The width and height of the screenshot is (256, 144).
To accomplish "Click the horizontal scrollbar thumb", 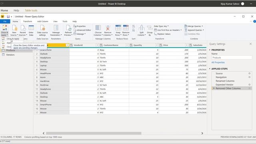I will point(94,133).
